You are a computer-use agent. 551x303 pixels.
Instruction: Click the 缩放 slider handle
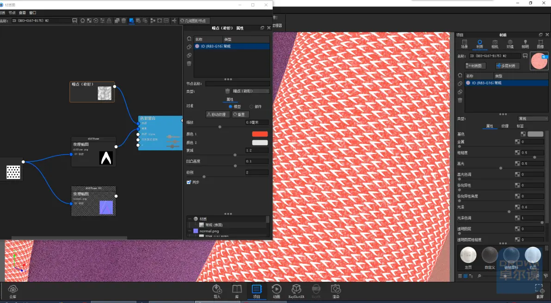[x=220, y=127]
